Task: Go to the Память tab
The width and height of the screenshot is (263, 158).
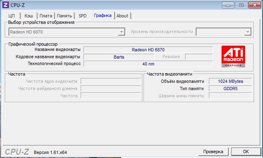Action: click(x=65, y=16)
